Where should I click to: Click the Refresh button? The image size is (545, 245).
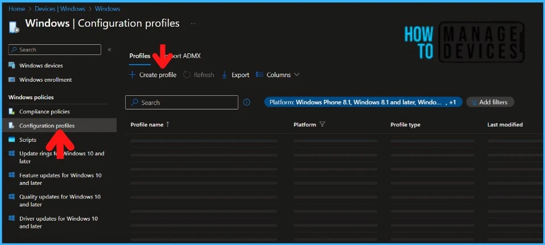[x=199, y=75]
